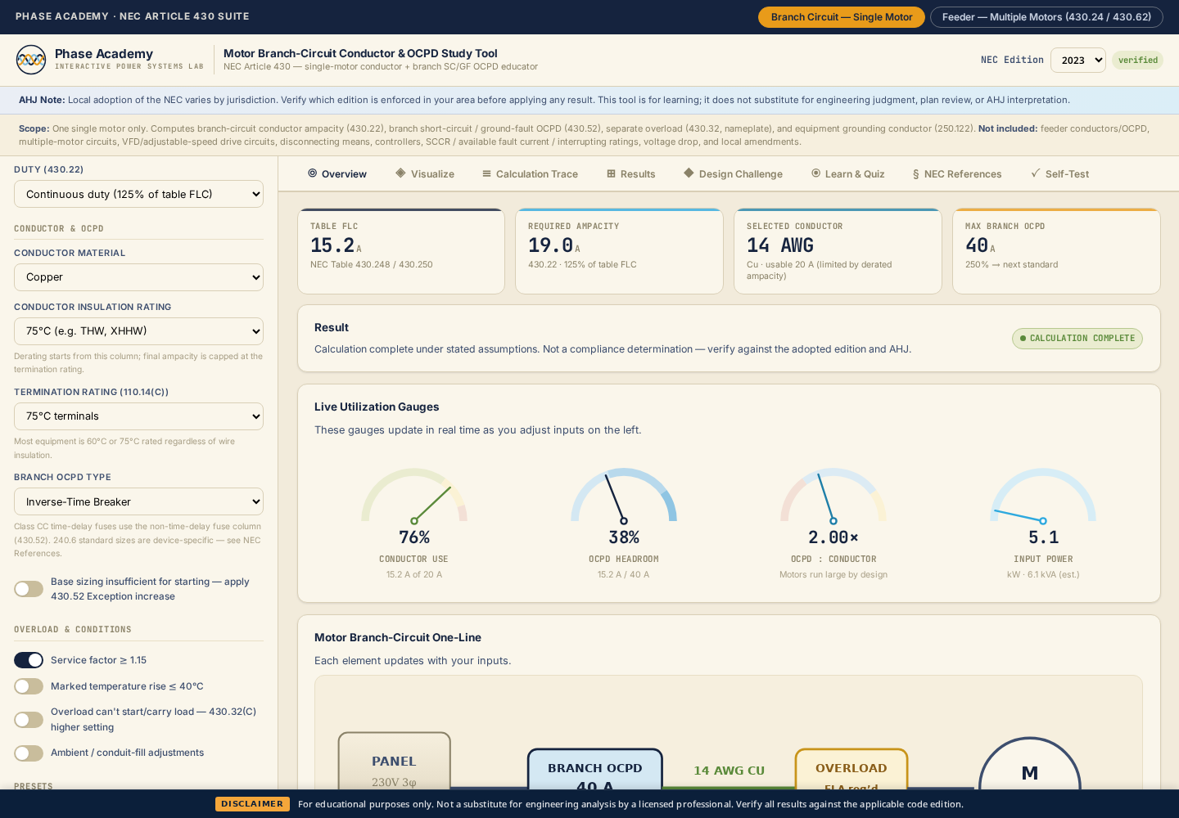1179x818 pixels.
Task: Open the Conductor Material dropdown
Action: click(138, 277)
